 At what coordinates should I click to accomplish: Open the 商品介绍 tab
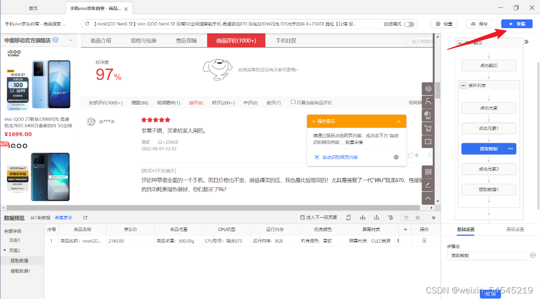[101, 41]
